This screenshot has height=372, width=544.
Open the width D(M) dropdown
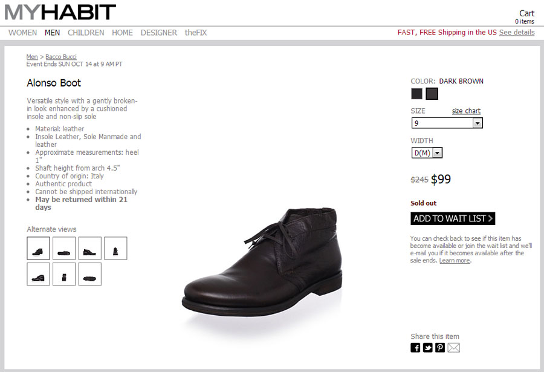click(427, 153)
